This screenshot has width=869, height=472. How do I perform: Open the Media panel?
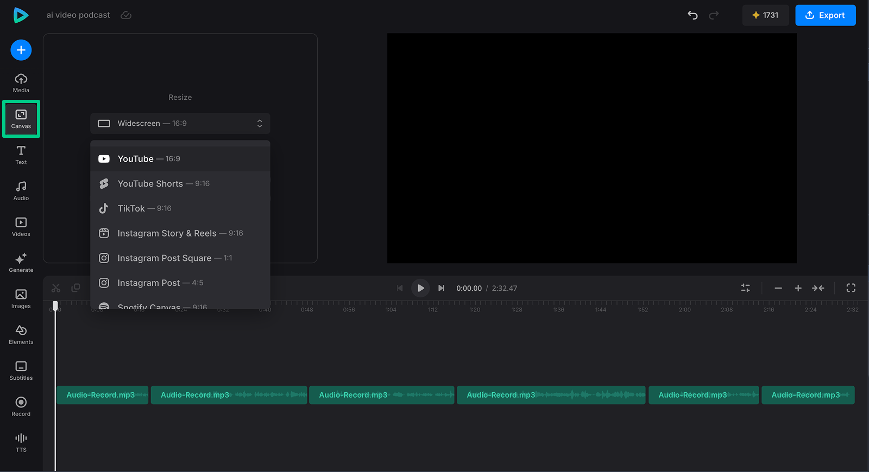(21, 83)
